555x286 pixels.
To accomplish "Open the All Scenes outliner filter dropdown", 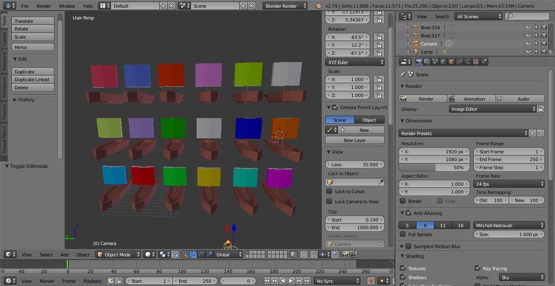I will point(479,16).
